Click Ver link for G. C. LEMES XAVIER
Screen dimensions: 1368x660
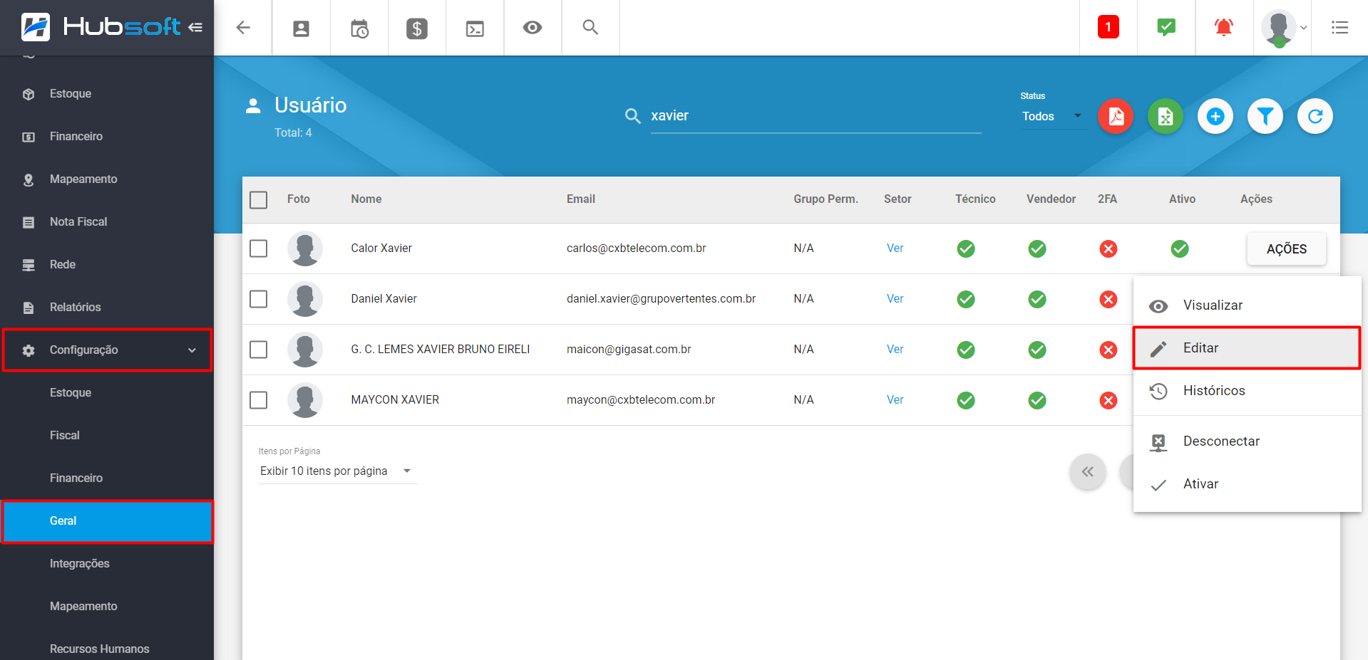coord(895,350)
